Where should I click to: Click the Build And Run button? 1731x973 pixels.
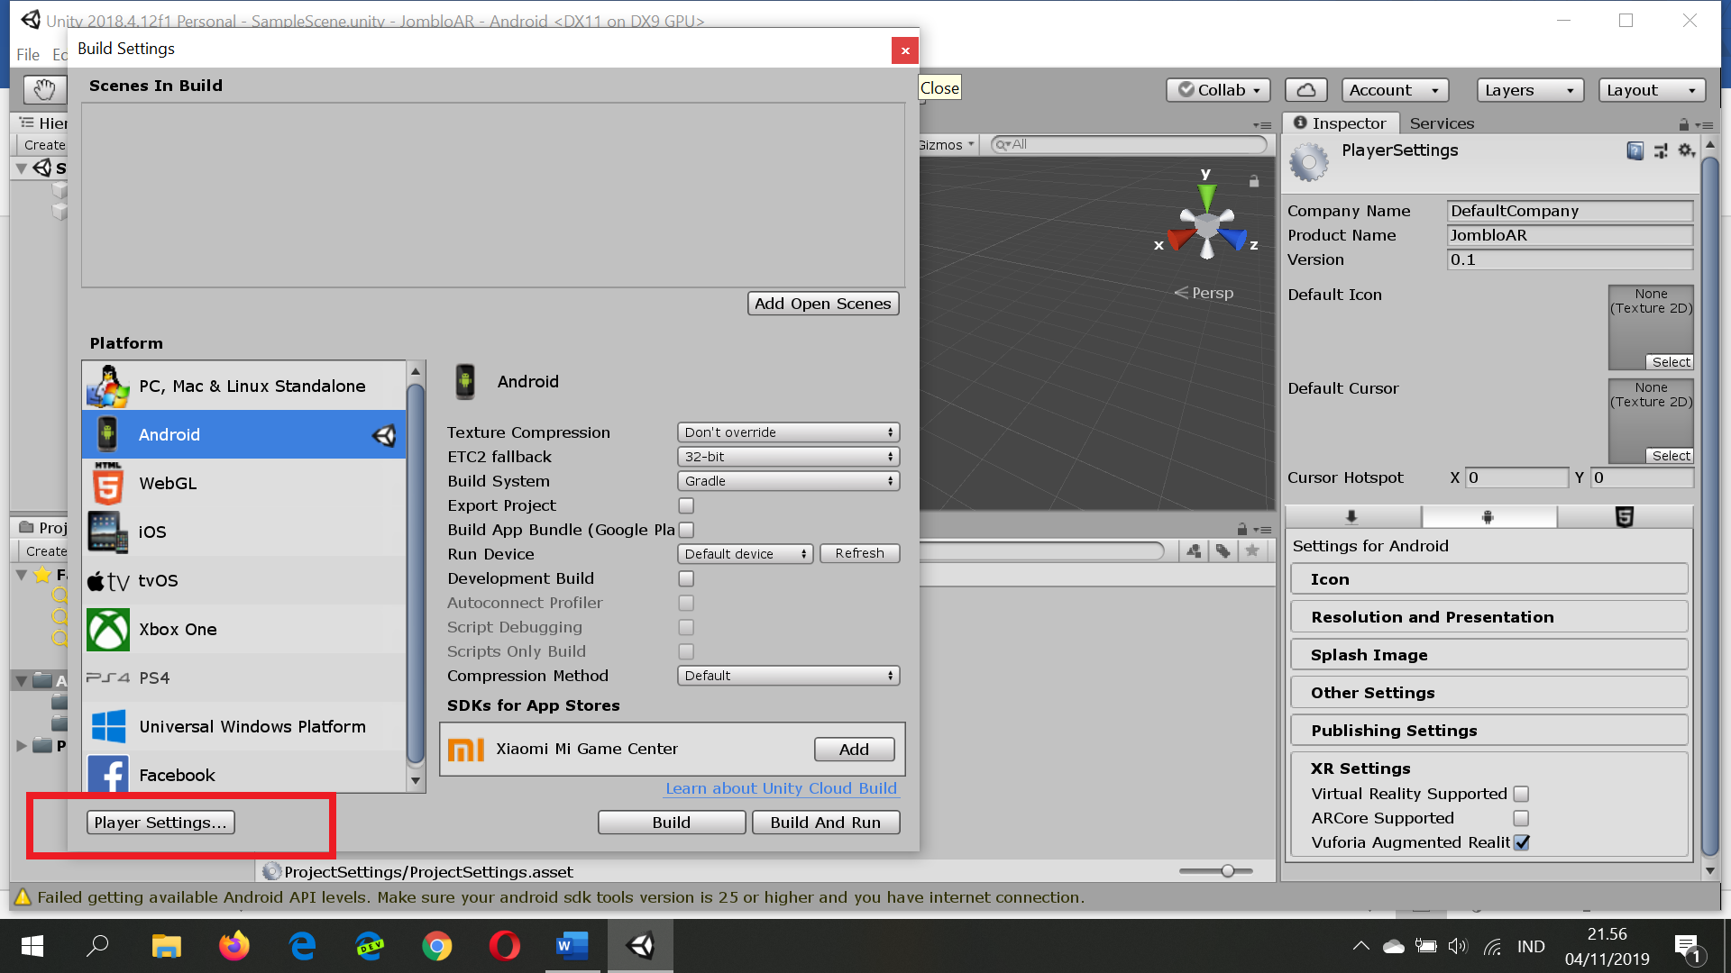click(826, 823)
